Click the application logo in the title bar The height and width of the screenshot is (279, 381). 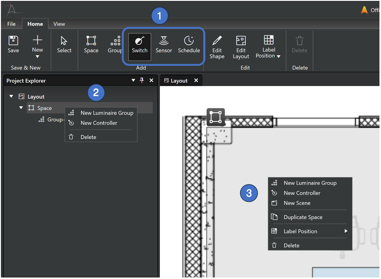click(12, 10)
